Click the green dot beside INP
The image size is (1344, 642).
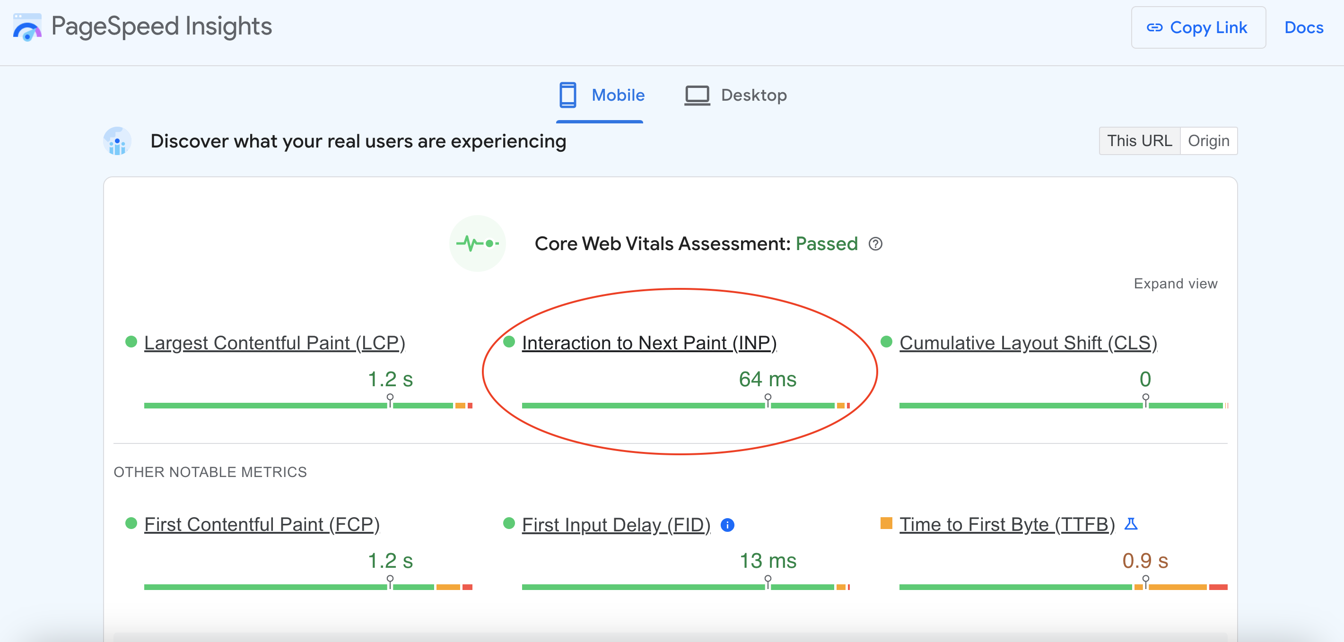point(509,342)
